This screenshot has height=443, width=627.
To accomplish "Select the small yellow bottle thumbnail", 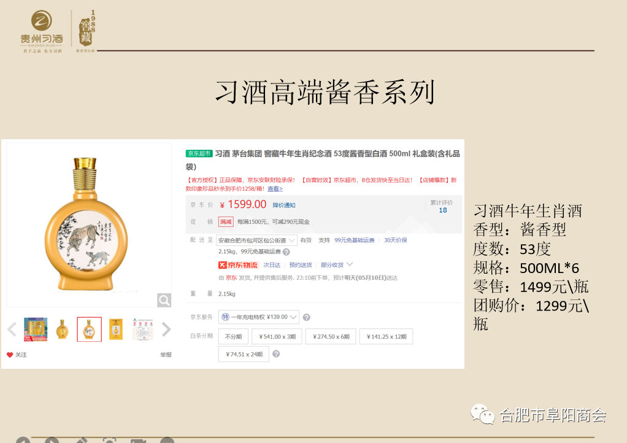I will coord(62,329).
